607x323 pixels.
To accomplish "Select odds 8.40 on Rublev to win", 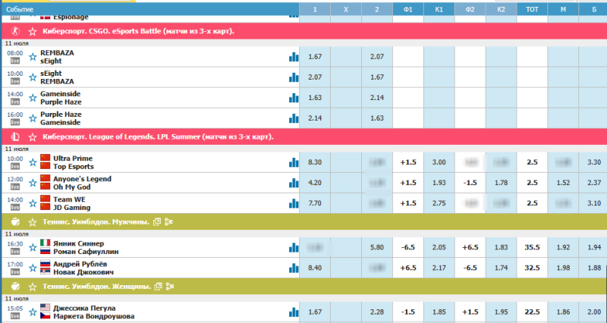I will click(x=316, y=268).
